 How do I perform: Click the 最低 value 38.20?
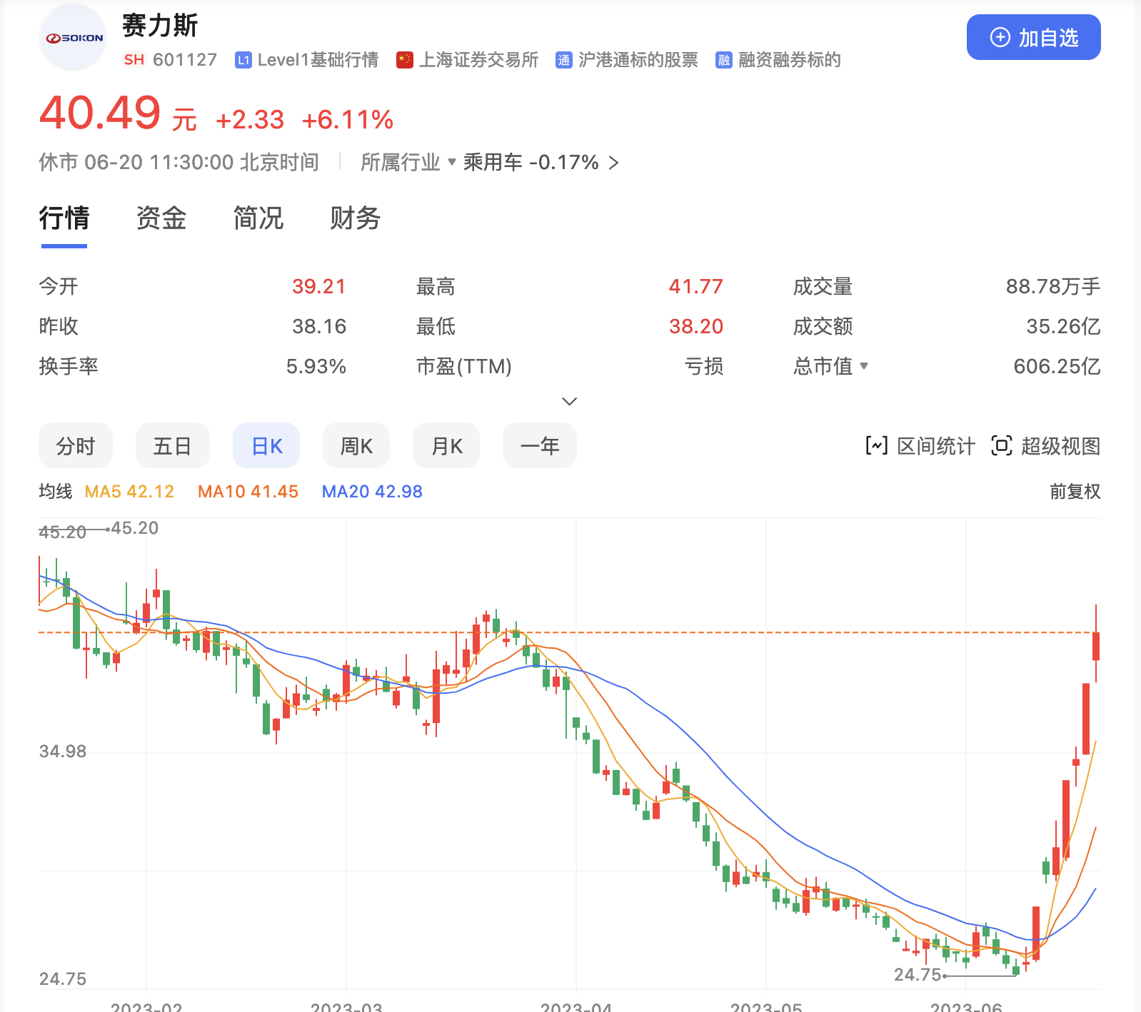pyautogui.click(x=696, y=326)
